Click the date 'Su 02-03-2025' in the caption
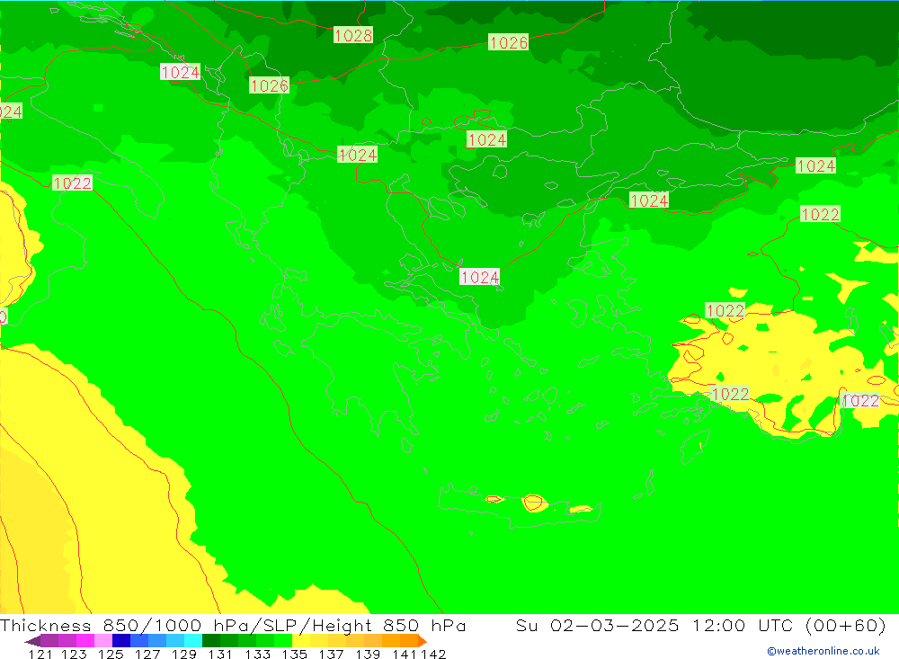 click(x=597, y=625)
